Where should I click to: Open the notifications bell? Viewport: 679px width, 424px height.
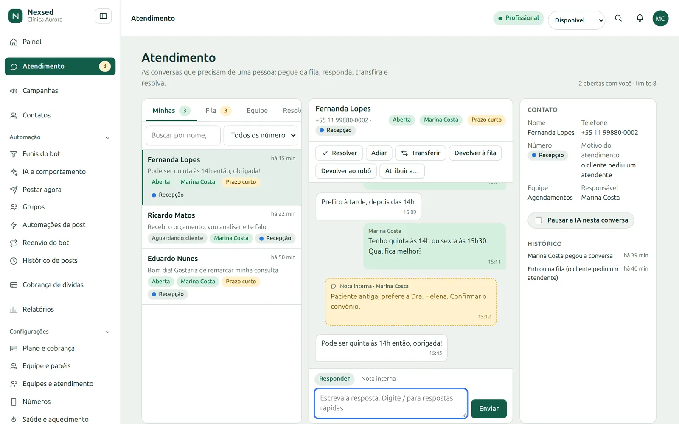click(x=640, y=18)
